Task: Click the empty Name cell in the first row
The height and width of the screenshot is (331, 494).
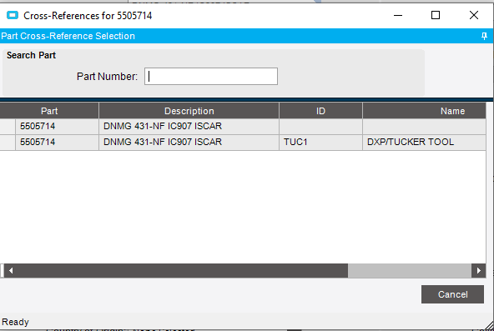Action: click(424, 127)
